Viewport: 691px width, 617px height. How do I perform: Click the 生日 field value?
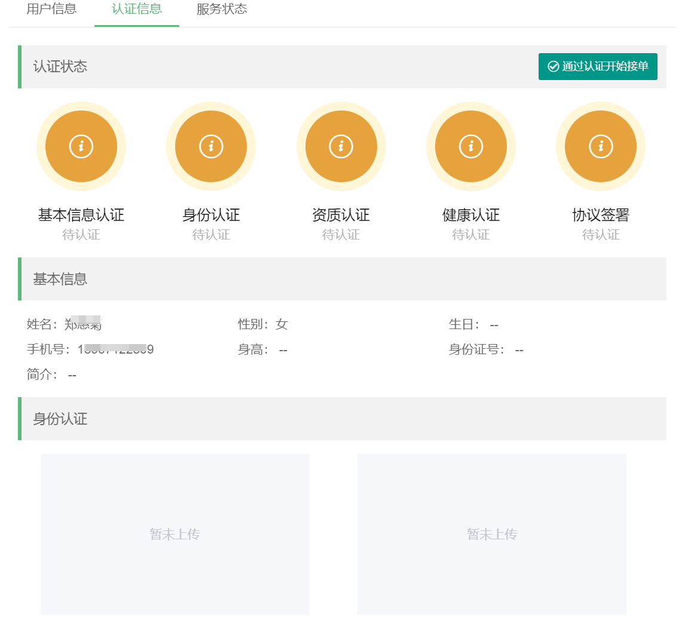click(x=494, y=325)
